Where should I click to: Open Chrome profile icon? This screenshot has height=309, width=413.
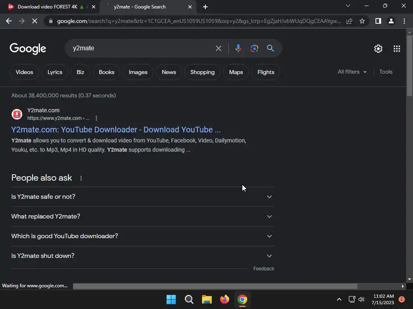pos(391,21)
